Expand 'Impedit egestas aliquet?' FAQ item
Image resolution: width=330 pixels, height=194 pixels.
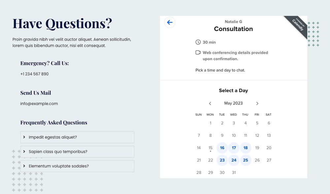pyautogui.click(x=77, y=137)
